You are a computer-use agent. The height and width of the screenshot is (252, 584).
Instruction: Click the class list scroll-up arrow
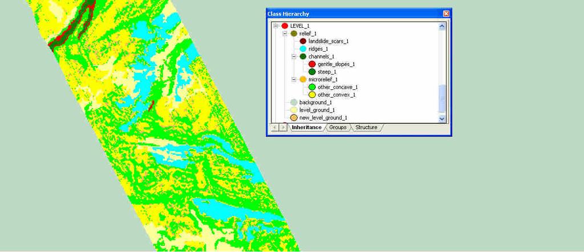pos(442,26)
